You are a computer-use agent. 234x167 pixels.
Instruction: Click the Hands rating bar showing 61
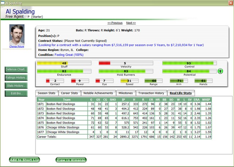(x=203, y=81)
